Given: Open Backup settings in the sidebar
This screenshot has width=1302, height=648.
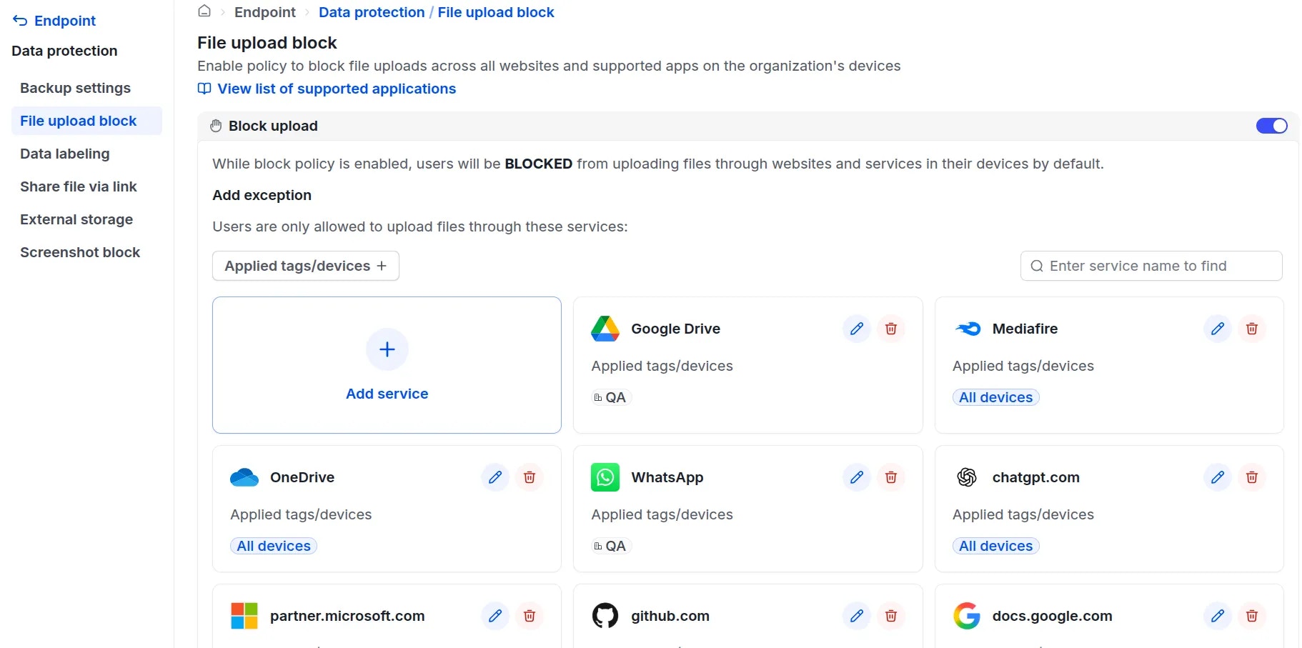Looking at the screenshot, I should (75, 88).
